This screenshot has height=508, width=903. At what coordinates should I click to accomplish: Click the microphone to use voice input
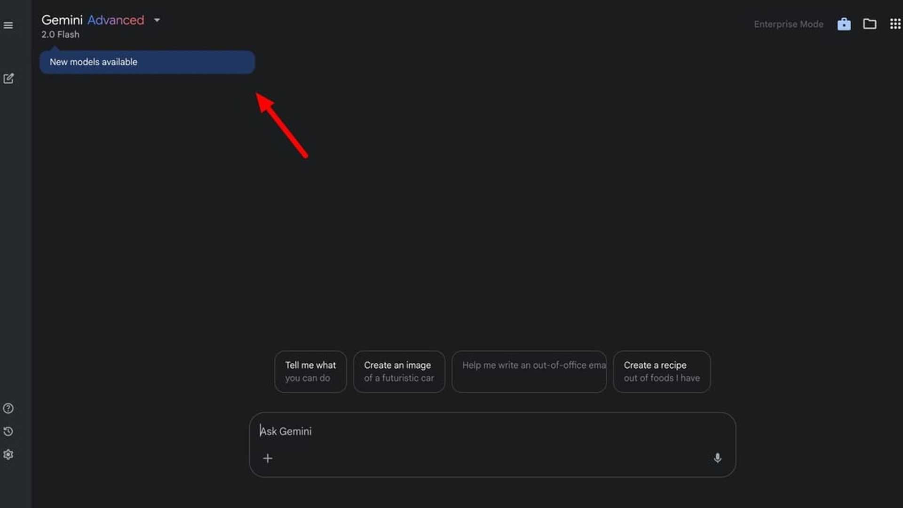pyautogui.click(x=717, y=458)
